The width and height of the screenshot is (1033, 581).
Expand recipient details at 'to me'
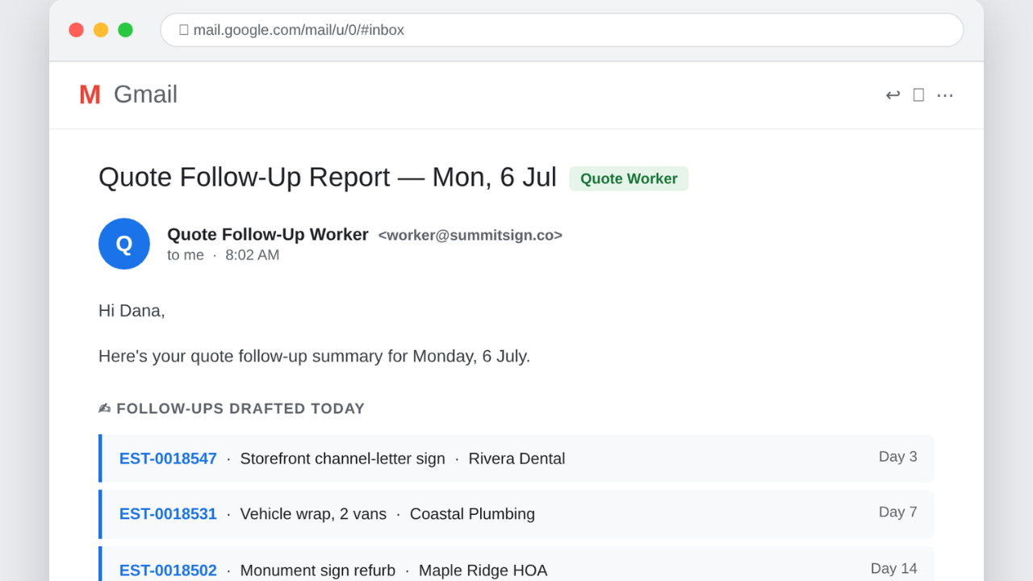coord(186,255)
